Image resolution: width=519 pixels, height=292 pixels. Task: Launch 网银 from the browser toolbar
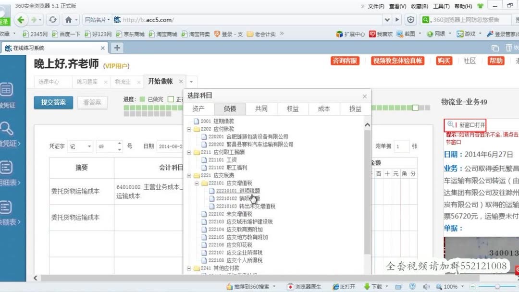pyautogui.click(x=438, y=34)
